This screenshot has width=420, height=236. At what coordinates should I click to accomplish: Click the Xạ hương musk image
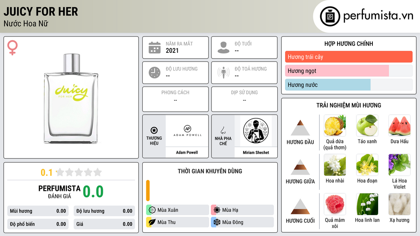(399, 204)
